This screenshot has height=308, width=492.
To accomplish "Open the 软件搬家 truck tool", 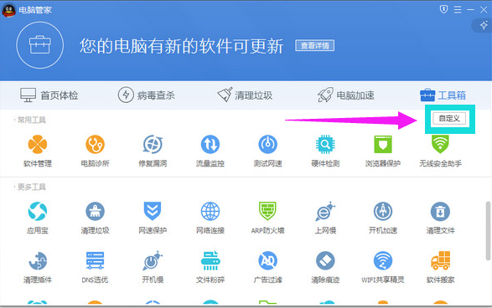I will [x=440, y=267].
